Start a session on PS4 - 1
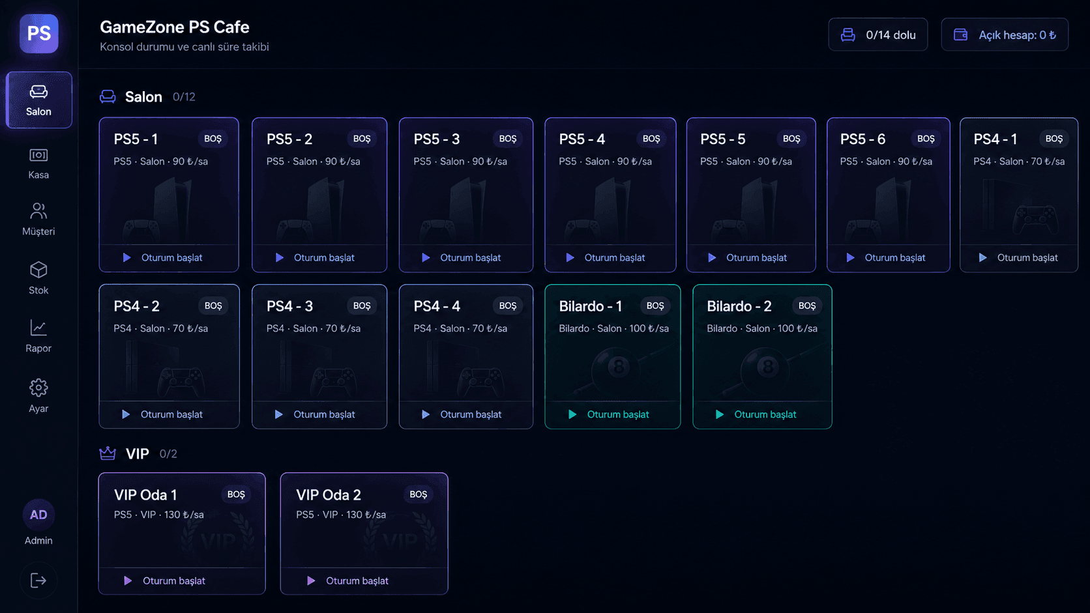This screenshot has height=613, width=1090. 1019,258
